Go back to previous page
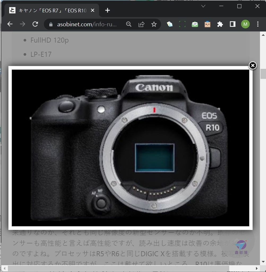This screenshot has height=272, width=266. 10,24
